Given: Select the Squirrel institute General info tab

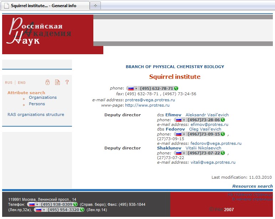Looking at the screenshot, I should 45,6.
